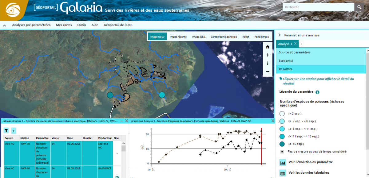Zoom out with the map minus button

[x=268, y=72]
